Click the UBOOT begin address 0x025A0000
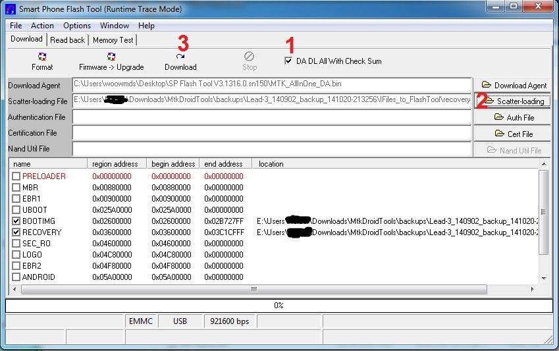This screenshot has width=559, height=351. click(x=171, y=209)
